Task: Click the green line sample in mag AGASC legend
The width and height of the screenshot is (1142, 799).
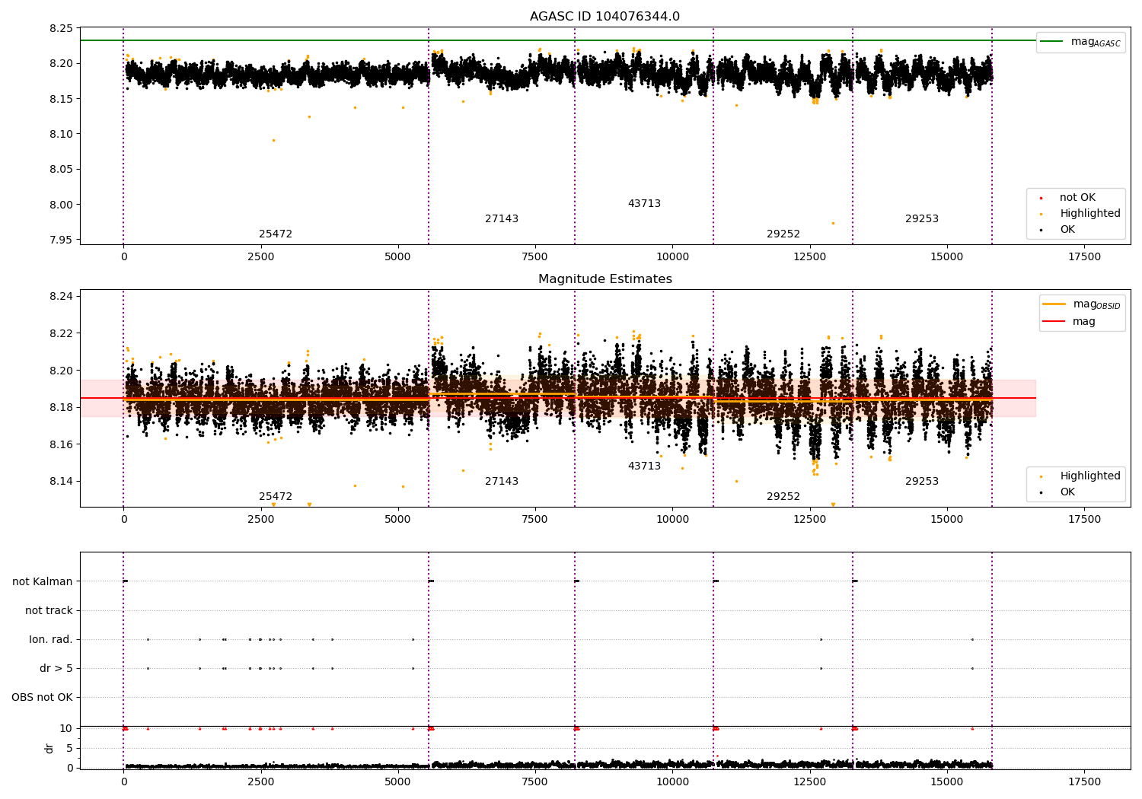Action: 1051,42
